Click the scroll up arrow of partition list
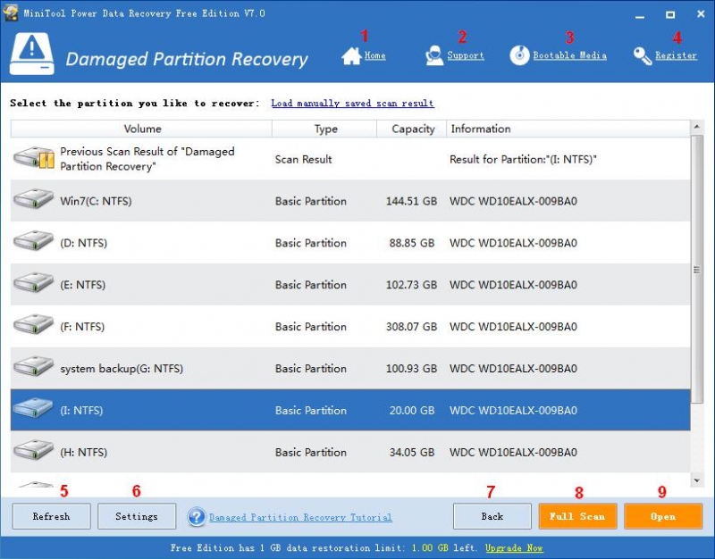The image size is (715, 559). tap(696, 127)
